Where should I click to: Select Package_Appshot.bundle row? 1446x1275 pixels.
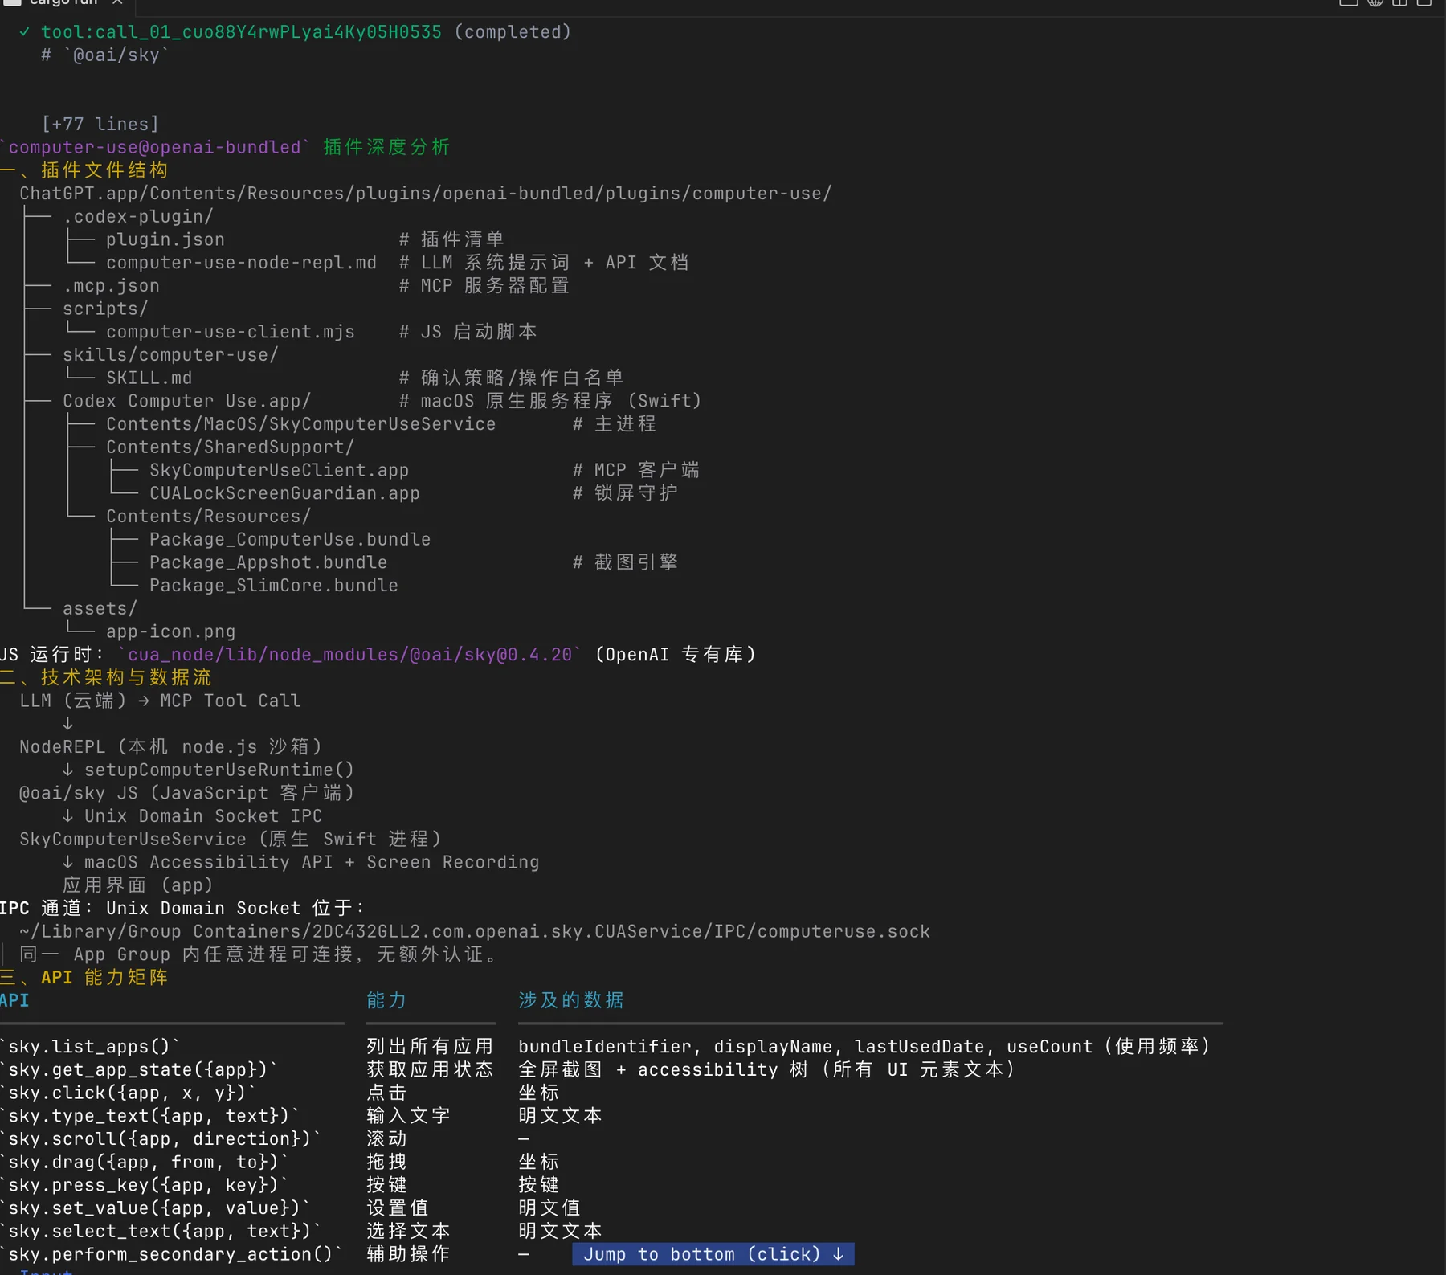(268, 562)
